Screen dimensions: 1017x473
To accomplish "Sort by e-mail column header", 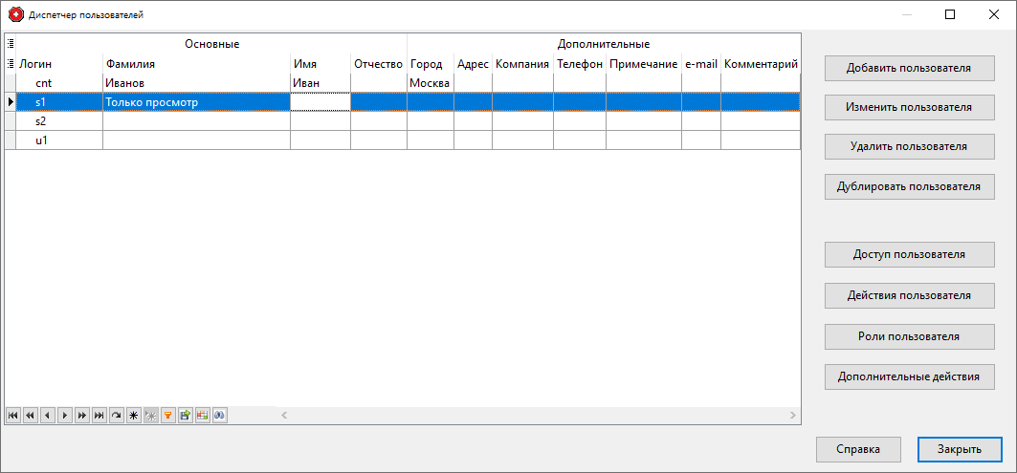I will [701, 63].
